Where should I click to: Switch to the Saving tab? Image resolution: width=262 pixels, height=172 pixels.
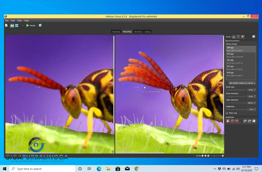tap(148, 32)
